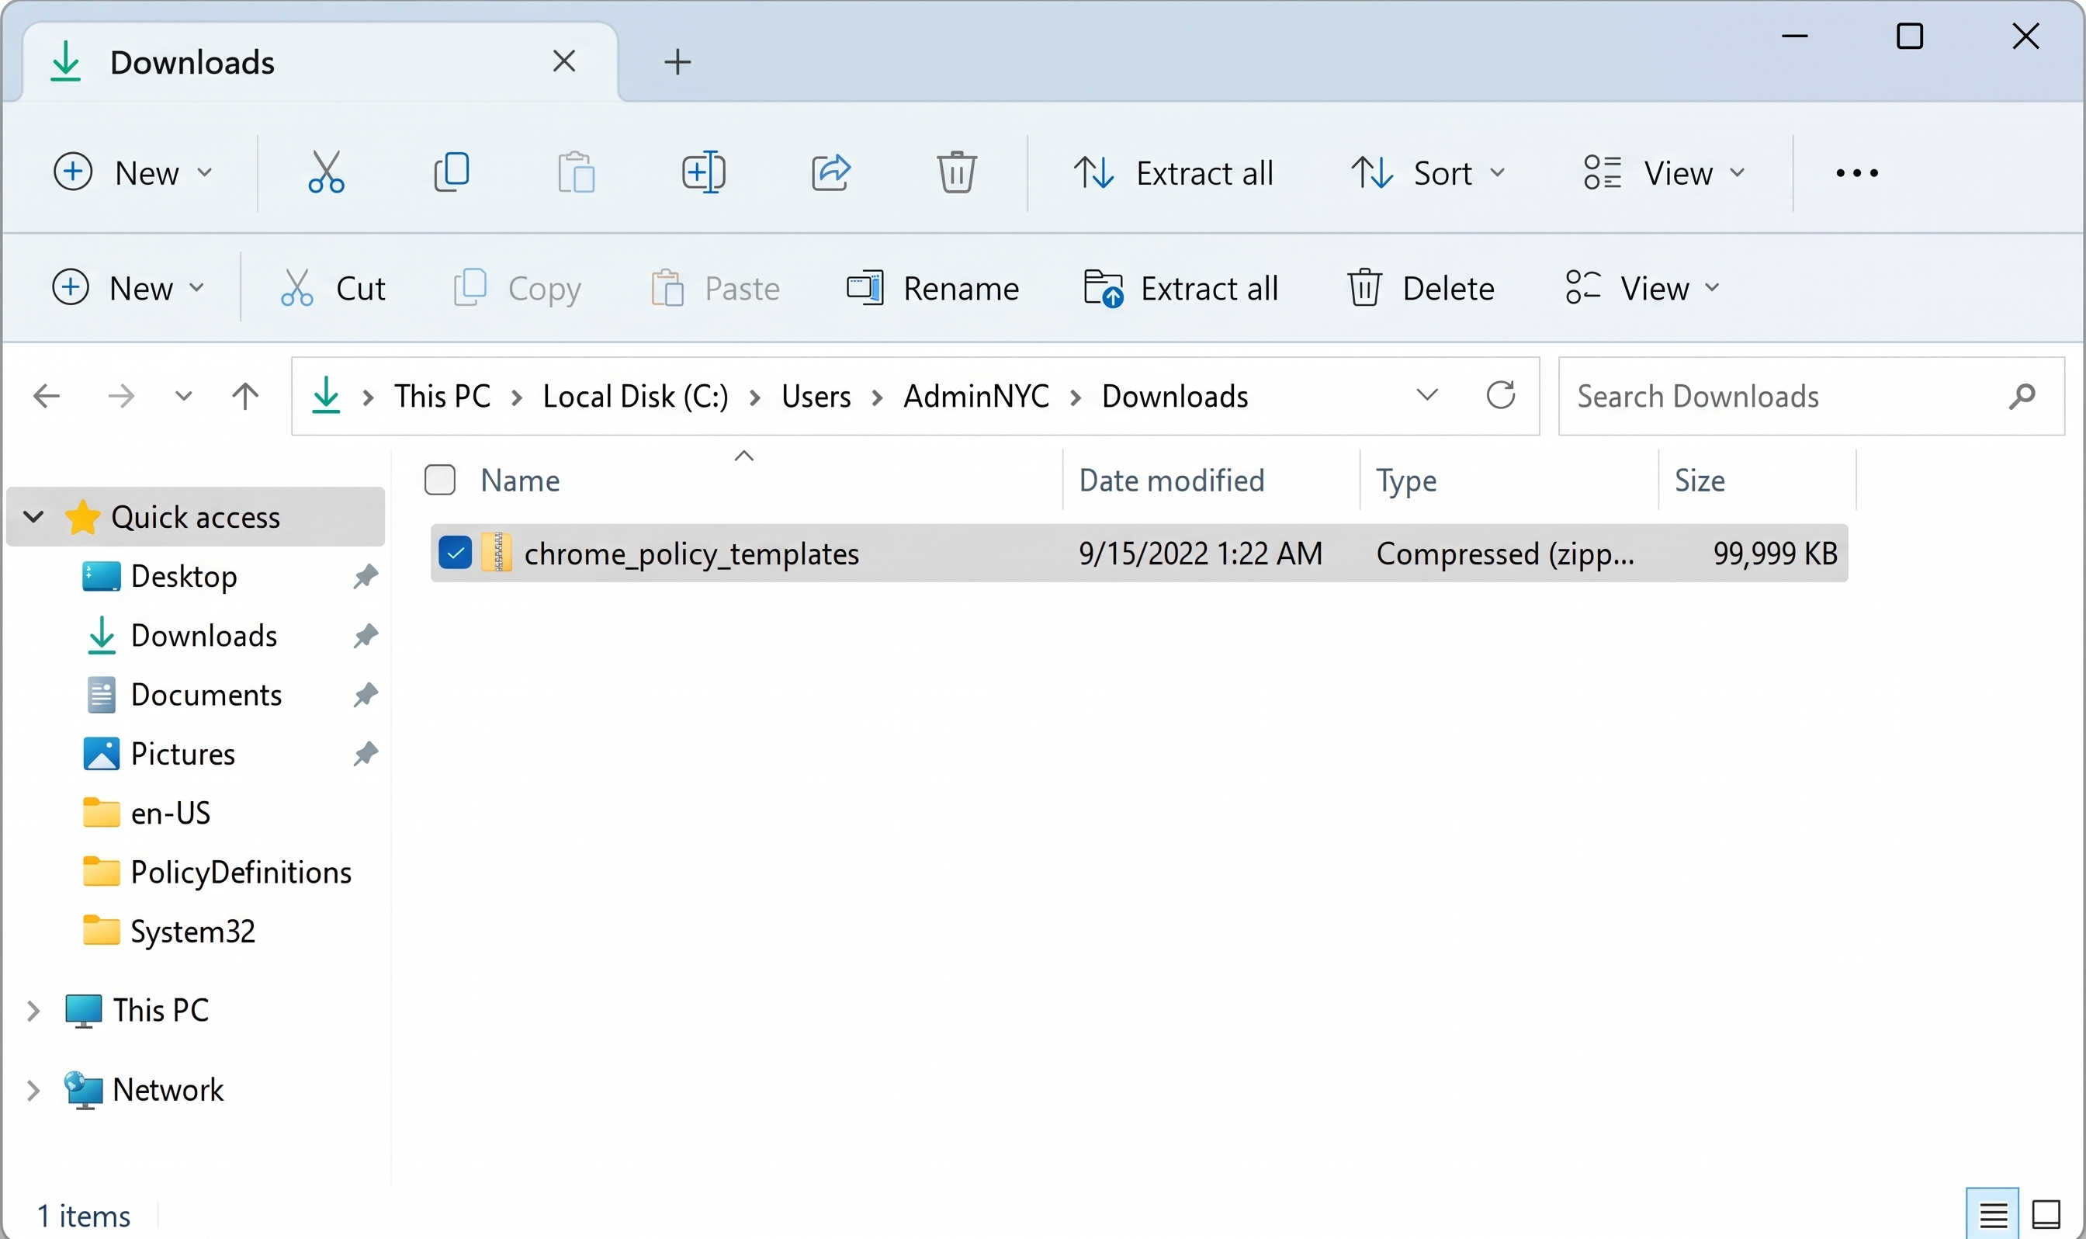Click the copy icon in top toolbar

(452, 173)
